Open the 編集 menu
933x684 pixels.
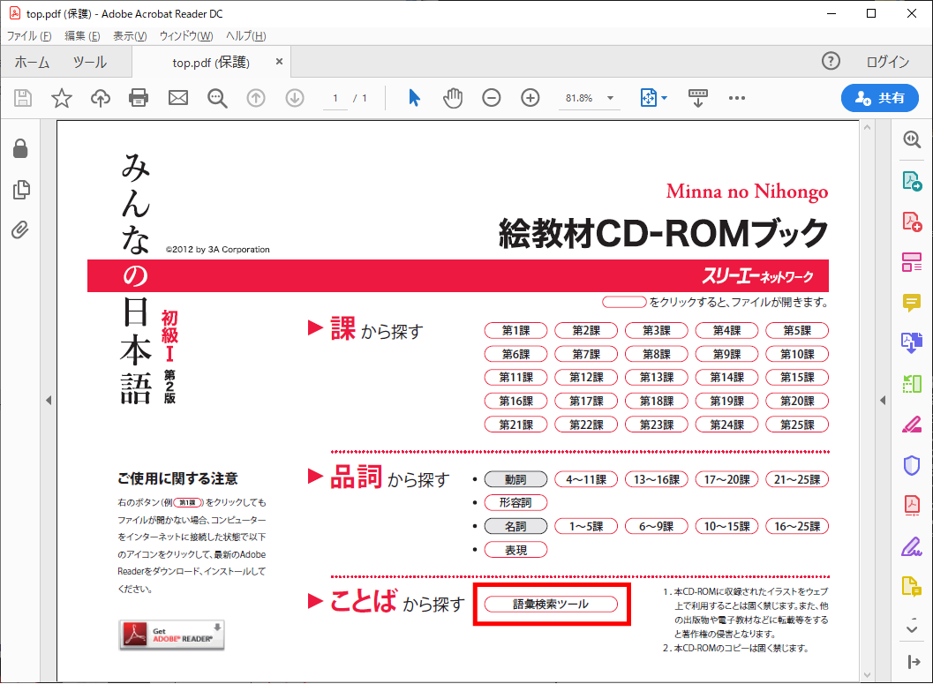click(82, 36)
